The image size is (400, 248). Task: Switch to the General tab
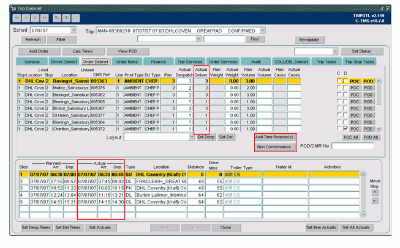pyautogui.click(x=32, y=62)
